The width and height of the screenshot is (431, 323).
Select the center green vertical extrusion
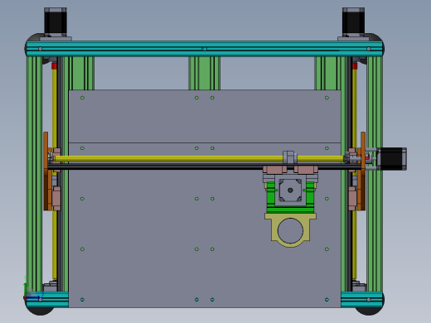coord(205,73)
